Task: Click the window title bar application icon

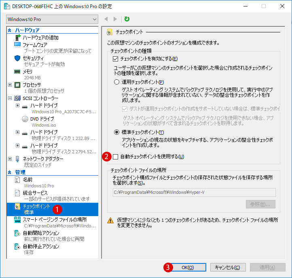Action: coord(7,6)
